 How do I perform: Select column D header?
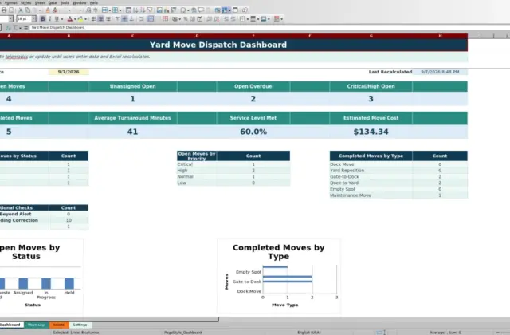coord(197,36)
